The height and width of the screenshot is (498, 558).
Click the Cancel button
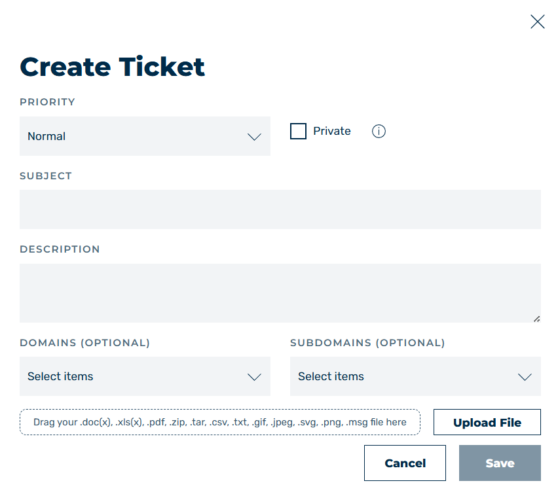[405, 463]
